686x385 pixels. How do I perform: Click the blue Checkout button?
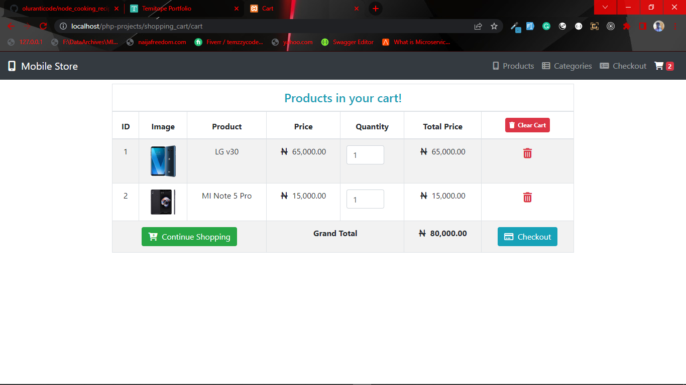[527, 237]
